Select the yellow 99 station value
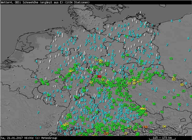Screen dimensions: 192x140 (134, 83)
